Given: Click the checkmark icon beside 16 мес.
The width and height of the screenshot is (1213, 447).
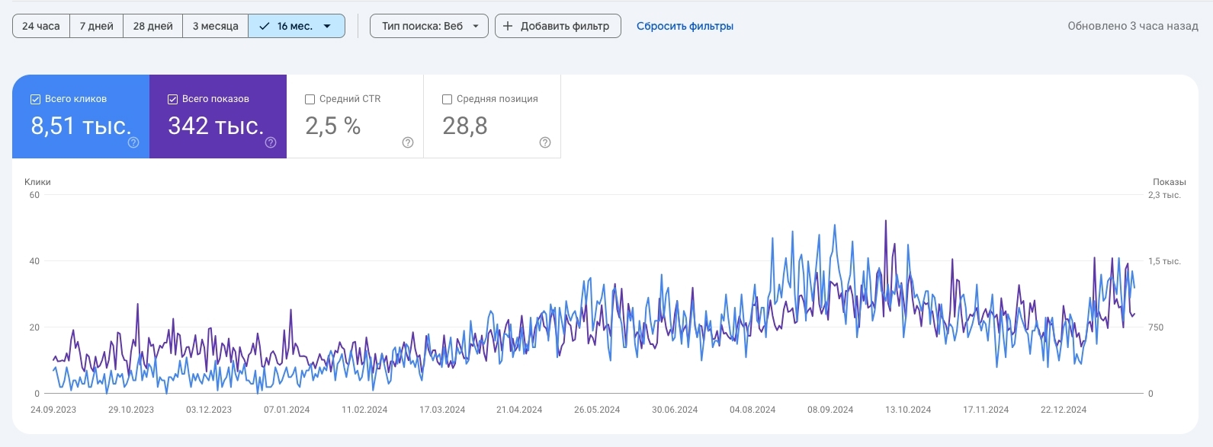Looking at the screenshot, I should point(265,26).
